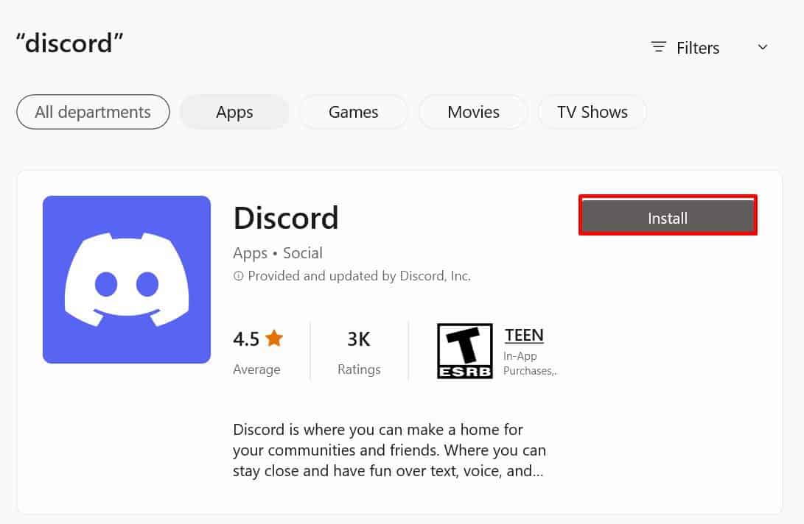Open the Filters dropdown label
This screenshot has height=524, width=804.
[x=698, y=48]
